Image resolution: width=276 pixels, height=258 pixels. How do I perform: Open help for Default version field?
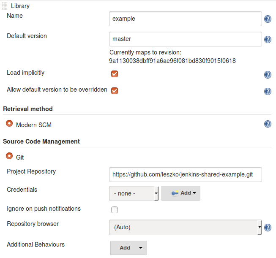[268, 39]
